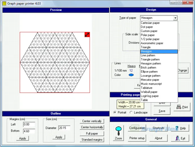Viewport: 195px width, 147px height.
Task: Click the Height = 27.21 cm text
Action: pos(129,106)
